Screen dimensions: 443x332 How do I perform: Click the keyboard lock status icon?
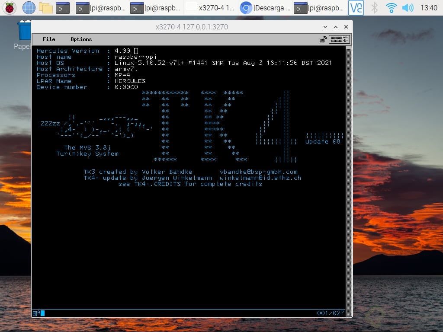click(x=323, y=39)
